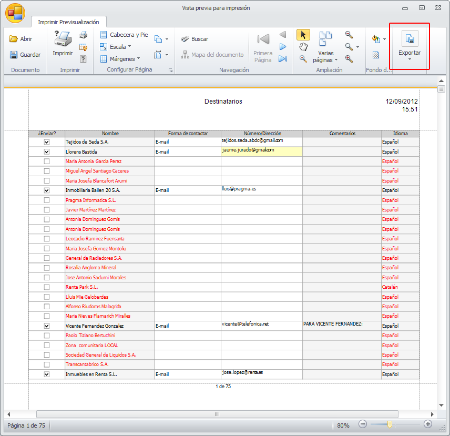Click the jaume.jurado@gmail.com highlighted cell
The image size is (450, 436).
pyautogui.click(x=261, y=151)
